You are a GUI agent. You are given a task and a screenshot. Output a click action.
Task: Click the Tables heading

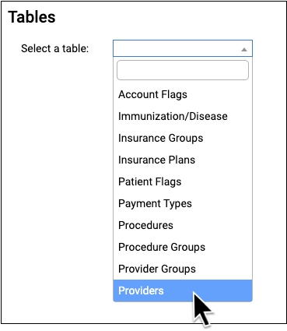32,17
